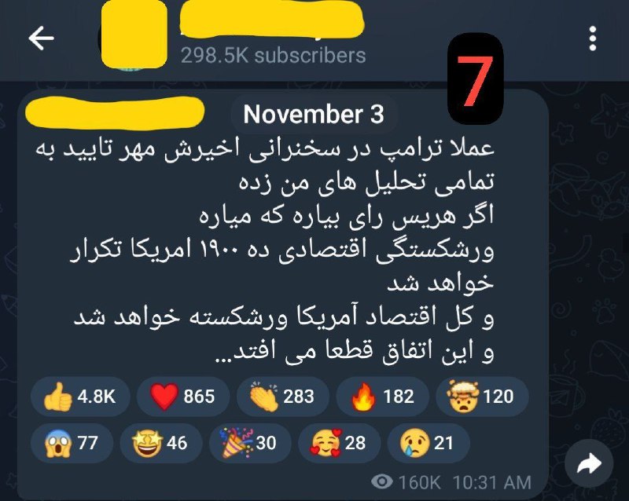Tap the exploding head reaction (120)
The width and height of the screenshot is (629, 501).
[x=482, y=397]
